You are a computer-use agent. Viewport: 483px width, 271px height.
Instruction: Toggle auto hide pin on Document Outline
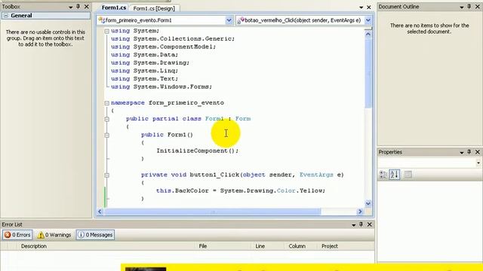[x=469, y=7]
